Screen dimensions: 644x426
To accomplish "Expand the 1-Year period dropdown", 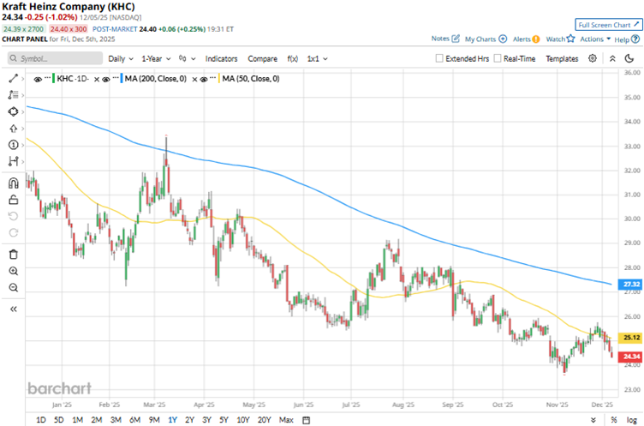I will (x=158, y=58).
